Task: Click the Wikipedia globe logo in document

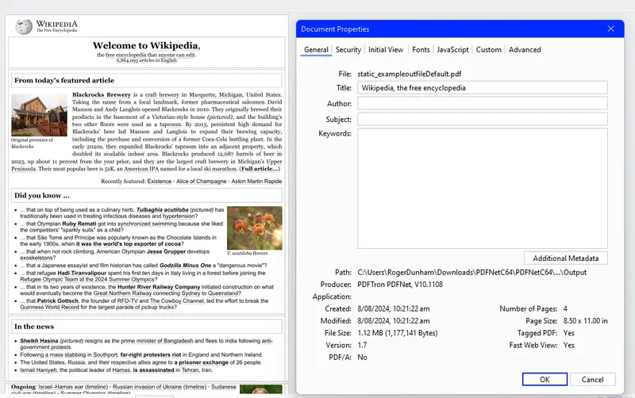Action: (24, 27)
